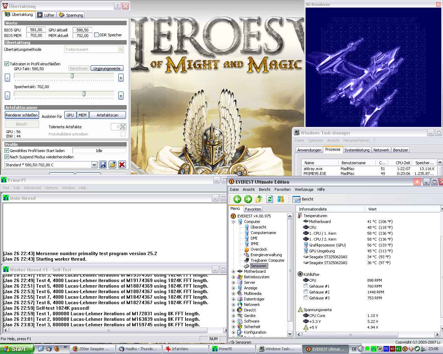443x354 pixels.
Task: Click EVEREST back navigation arrow
Action: pos(237,199)
